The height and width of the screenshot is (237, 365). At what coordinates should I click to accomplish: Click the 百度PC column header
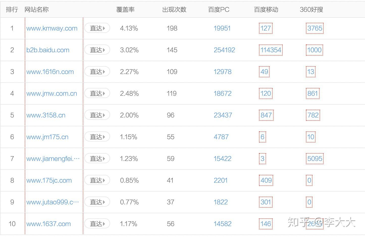pos(219,10)
